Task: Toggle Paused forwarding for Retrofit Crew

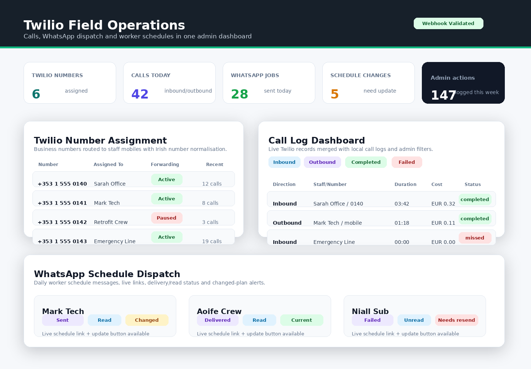Action: click(167, 218)
